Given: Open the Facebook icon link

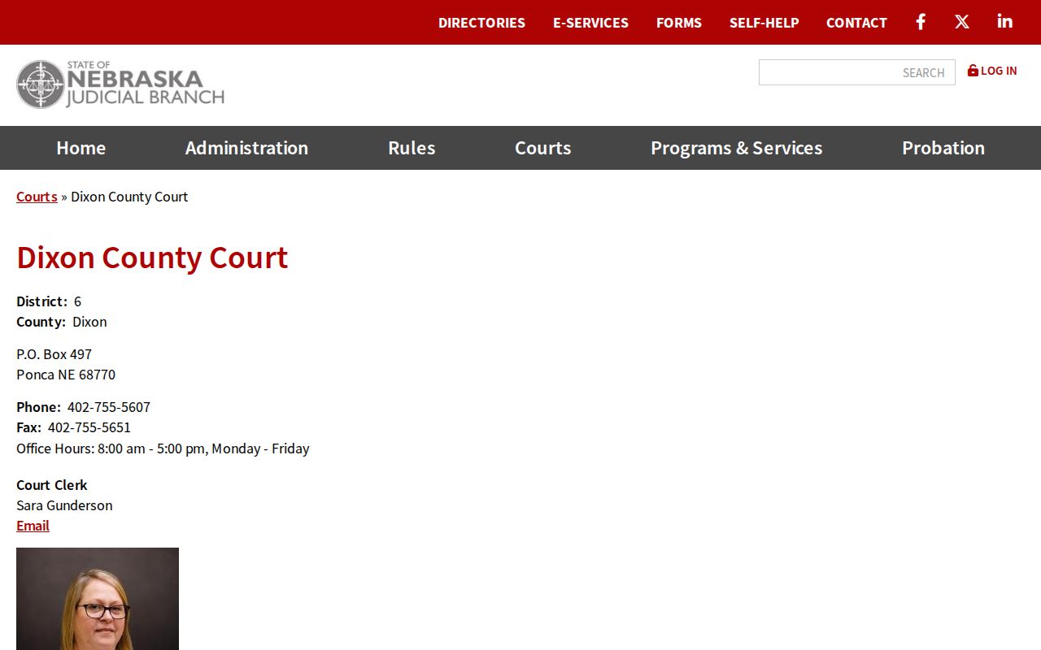Looking at the screenshot, I should tap(921, 22).
